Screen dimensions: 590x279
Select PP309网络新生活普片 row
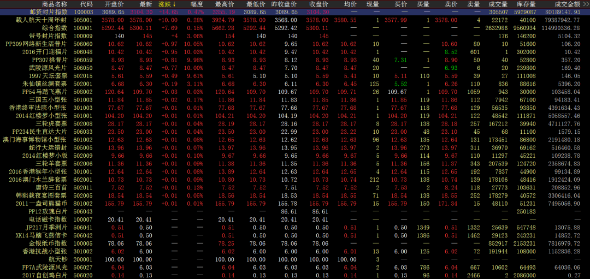point(295,44)
